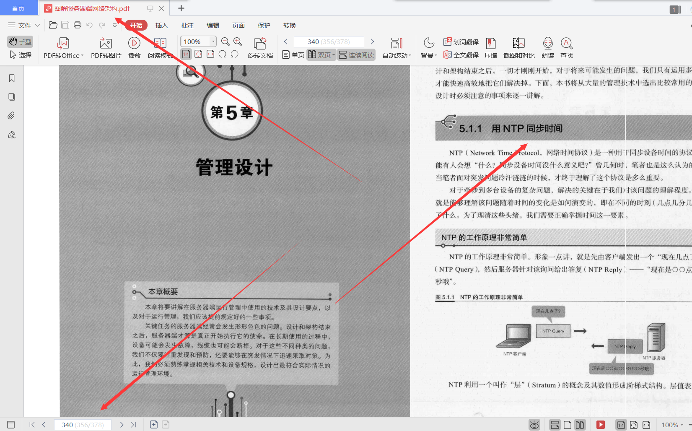Open new tab with plus button
The width and height of the screenshot is (692, 431).
(181, 8)
